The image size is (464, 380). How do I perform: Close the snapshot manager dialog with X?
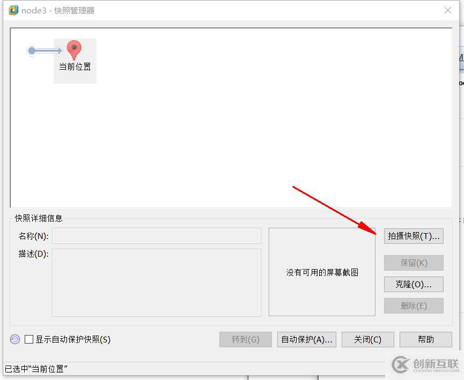[448, 10]
